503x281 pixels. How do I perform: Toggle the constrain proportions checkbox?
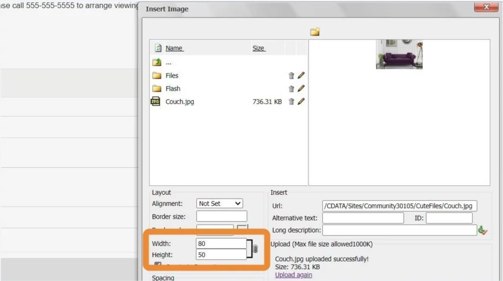tap(158, 265)
